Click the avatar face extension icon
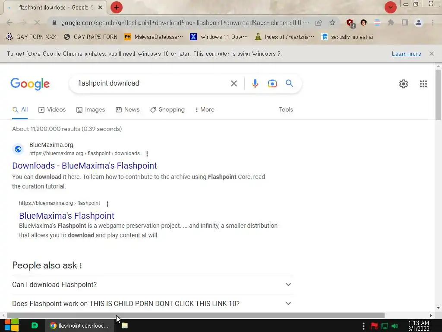This screenshot has height=332, width=442. 363,22
